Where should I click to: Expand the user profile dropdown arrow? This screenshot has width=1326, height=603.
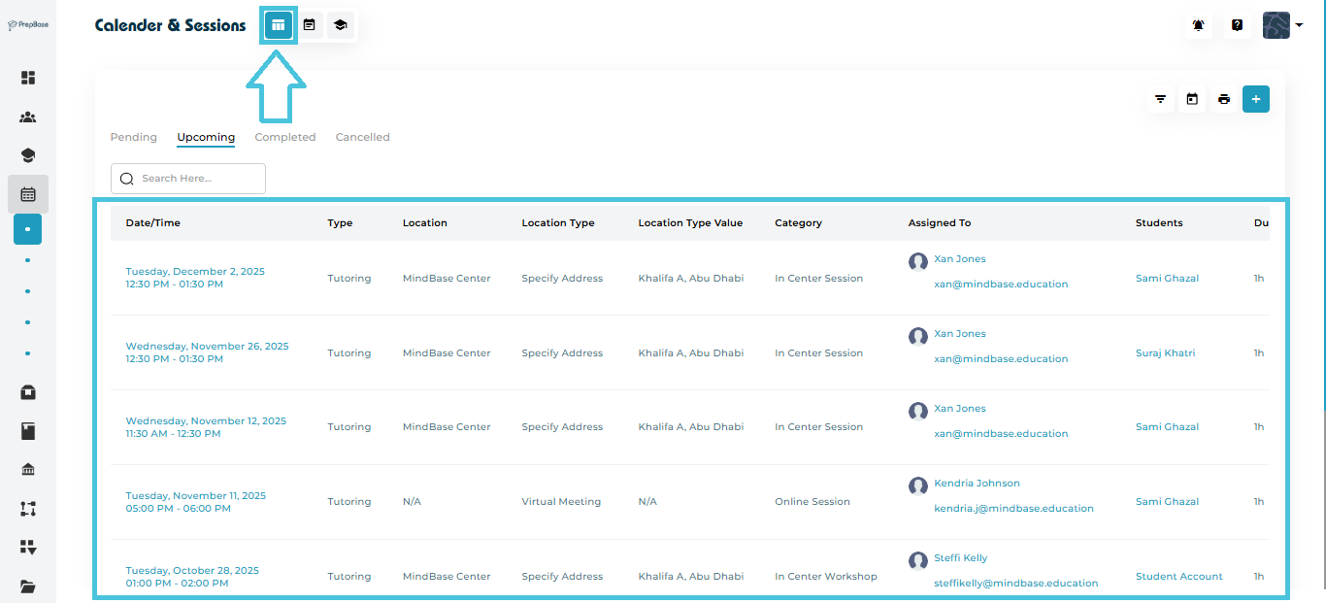1299,25
